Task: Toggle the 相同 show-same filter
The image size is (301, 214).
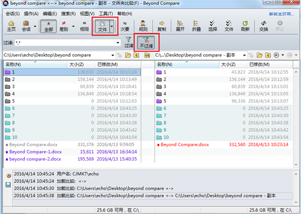Action: tap(84, 26)
